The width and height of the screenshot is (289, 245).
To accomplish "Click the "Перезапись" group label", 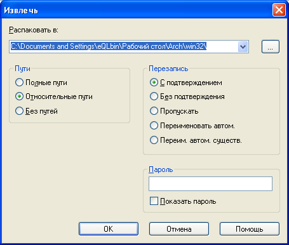I will [x=168, y=69].
